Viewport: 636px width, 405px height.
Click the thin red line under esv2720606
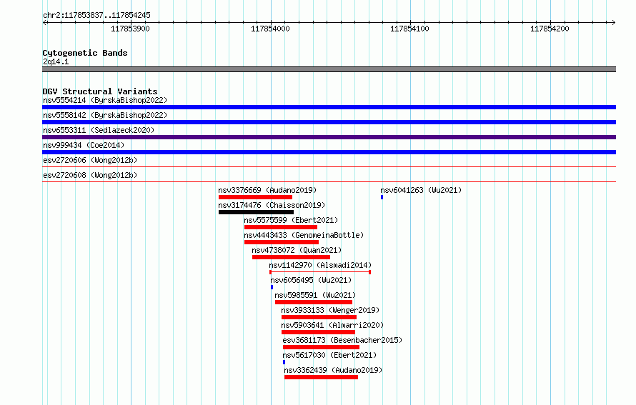click(329, 166)
